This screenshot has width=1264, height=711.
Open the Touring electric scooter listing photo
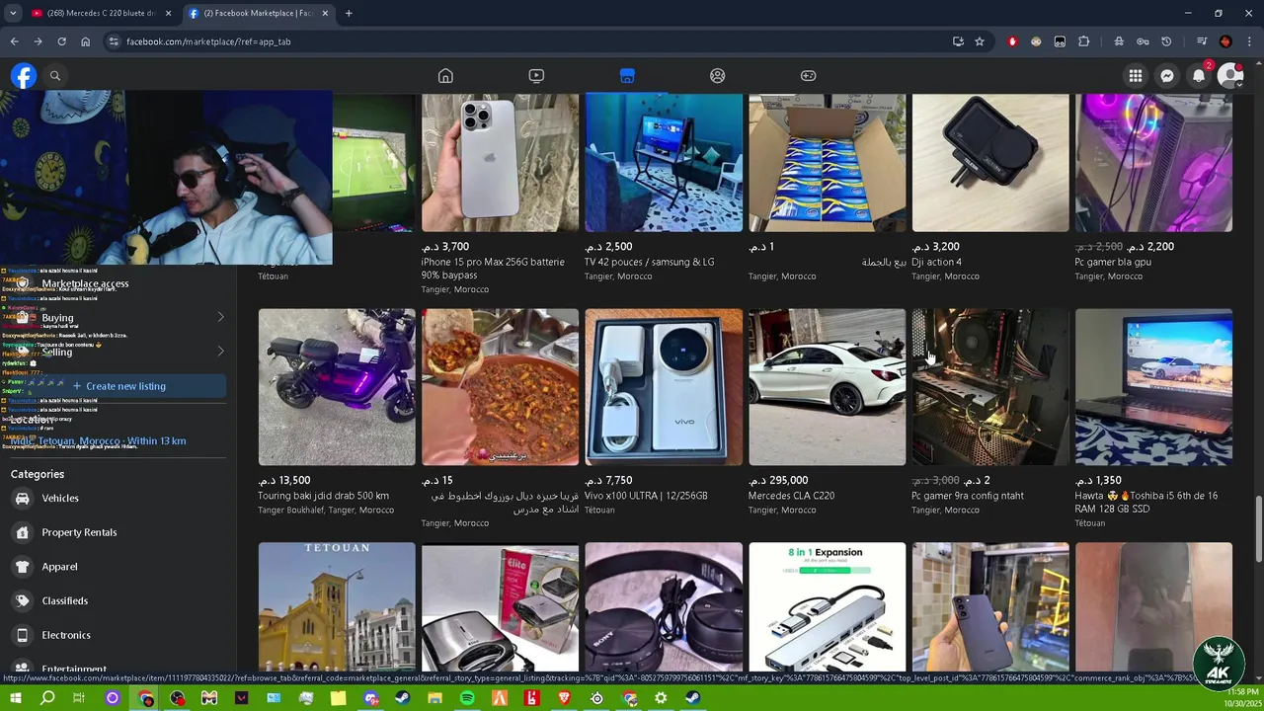pyautogui.click(x=337, y=387)
